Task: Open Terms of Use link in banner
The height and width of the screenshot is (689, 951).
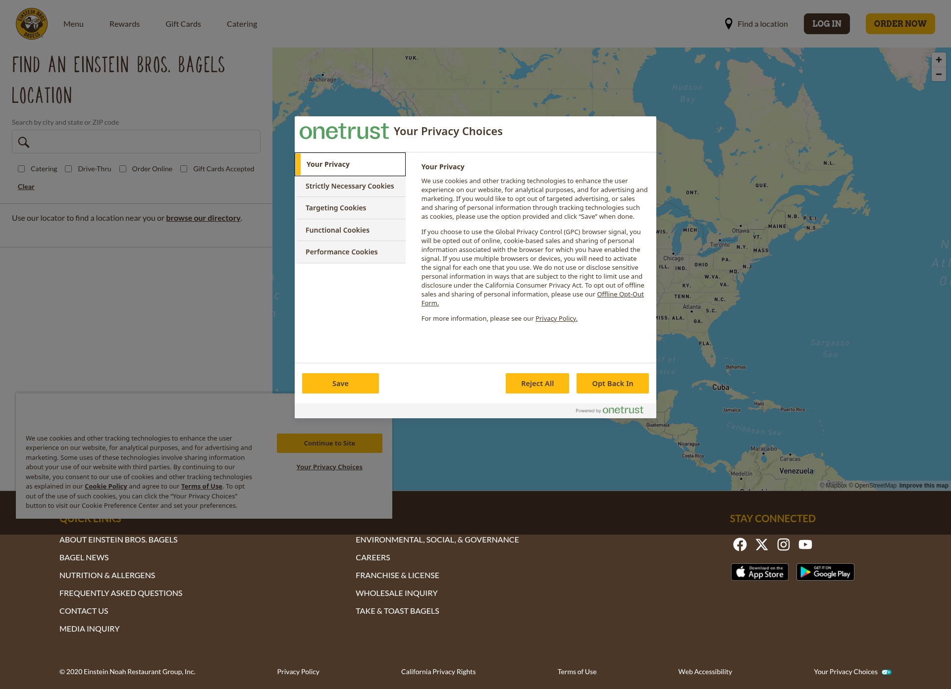Action: [x=202, y=486]
